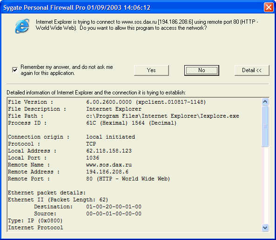
Task: Click the Ethernet Destination MAC address line
Action: (x=88, y=207)
